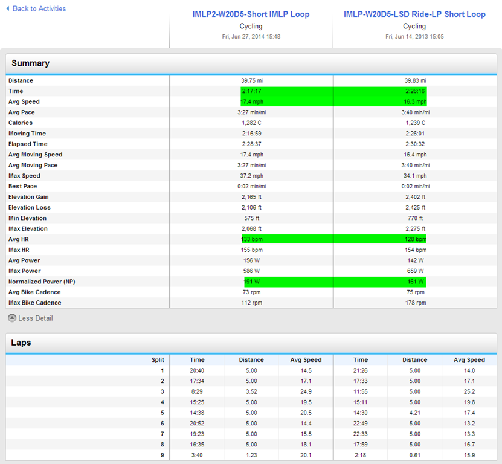Open the IMLP2-W20D5-Short IMLP Loop activity
This screenshot has width=502, height=464.
[x=251, y=14]
